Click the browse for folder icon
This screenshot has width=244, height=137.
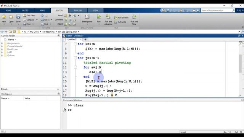(14, 32)
